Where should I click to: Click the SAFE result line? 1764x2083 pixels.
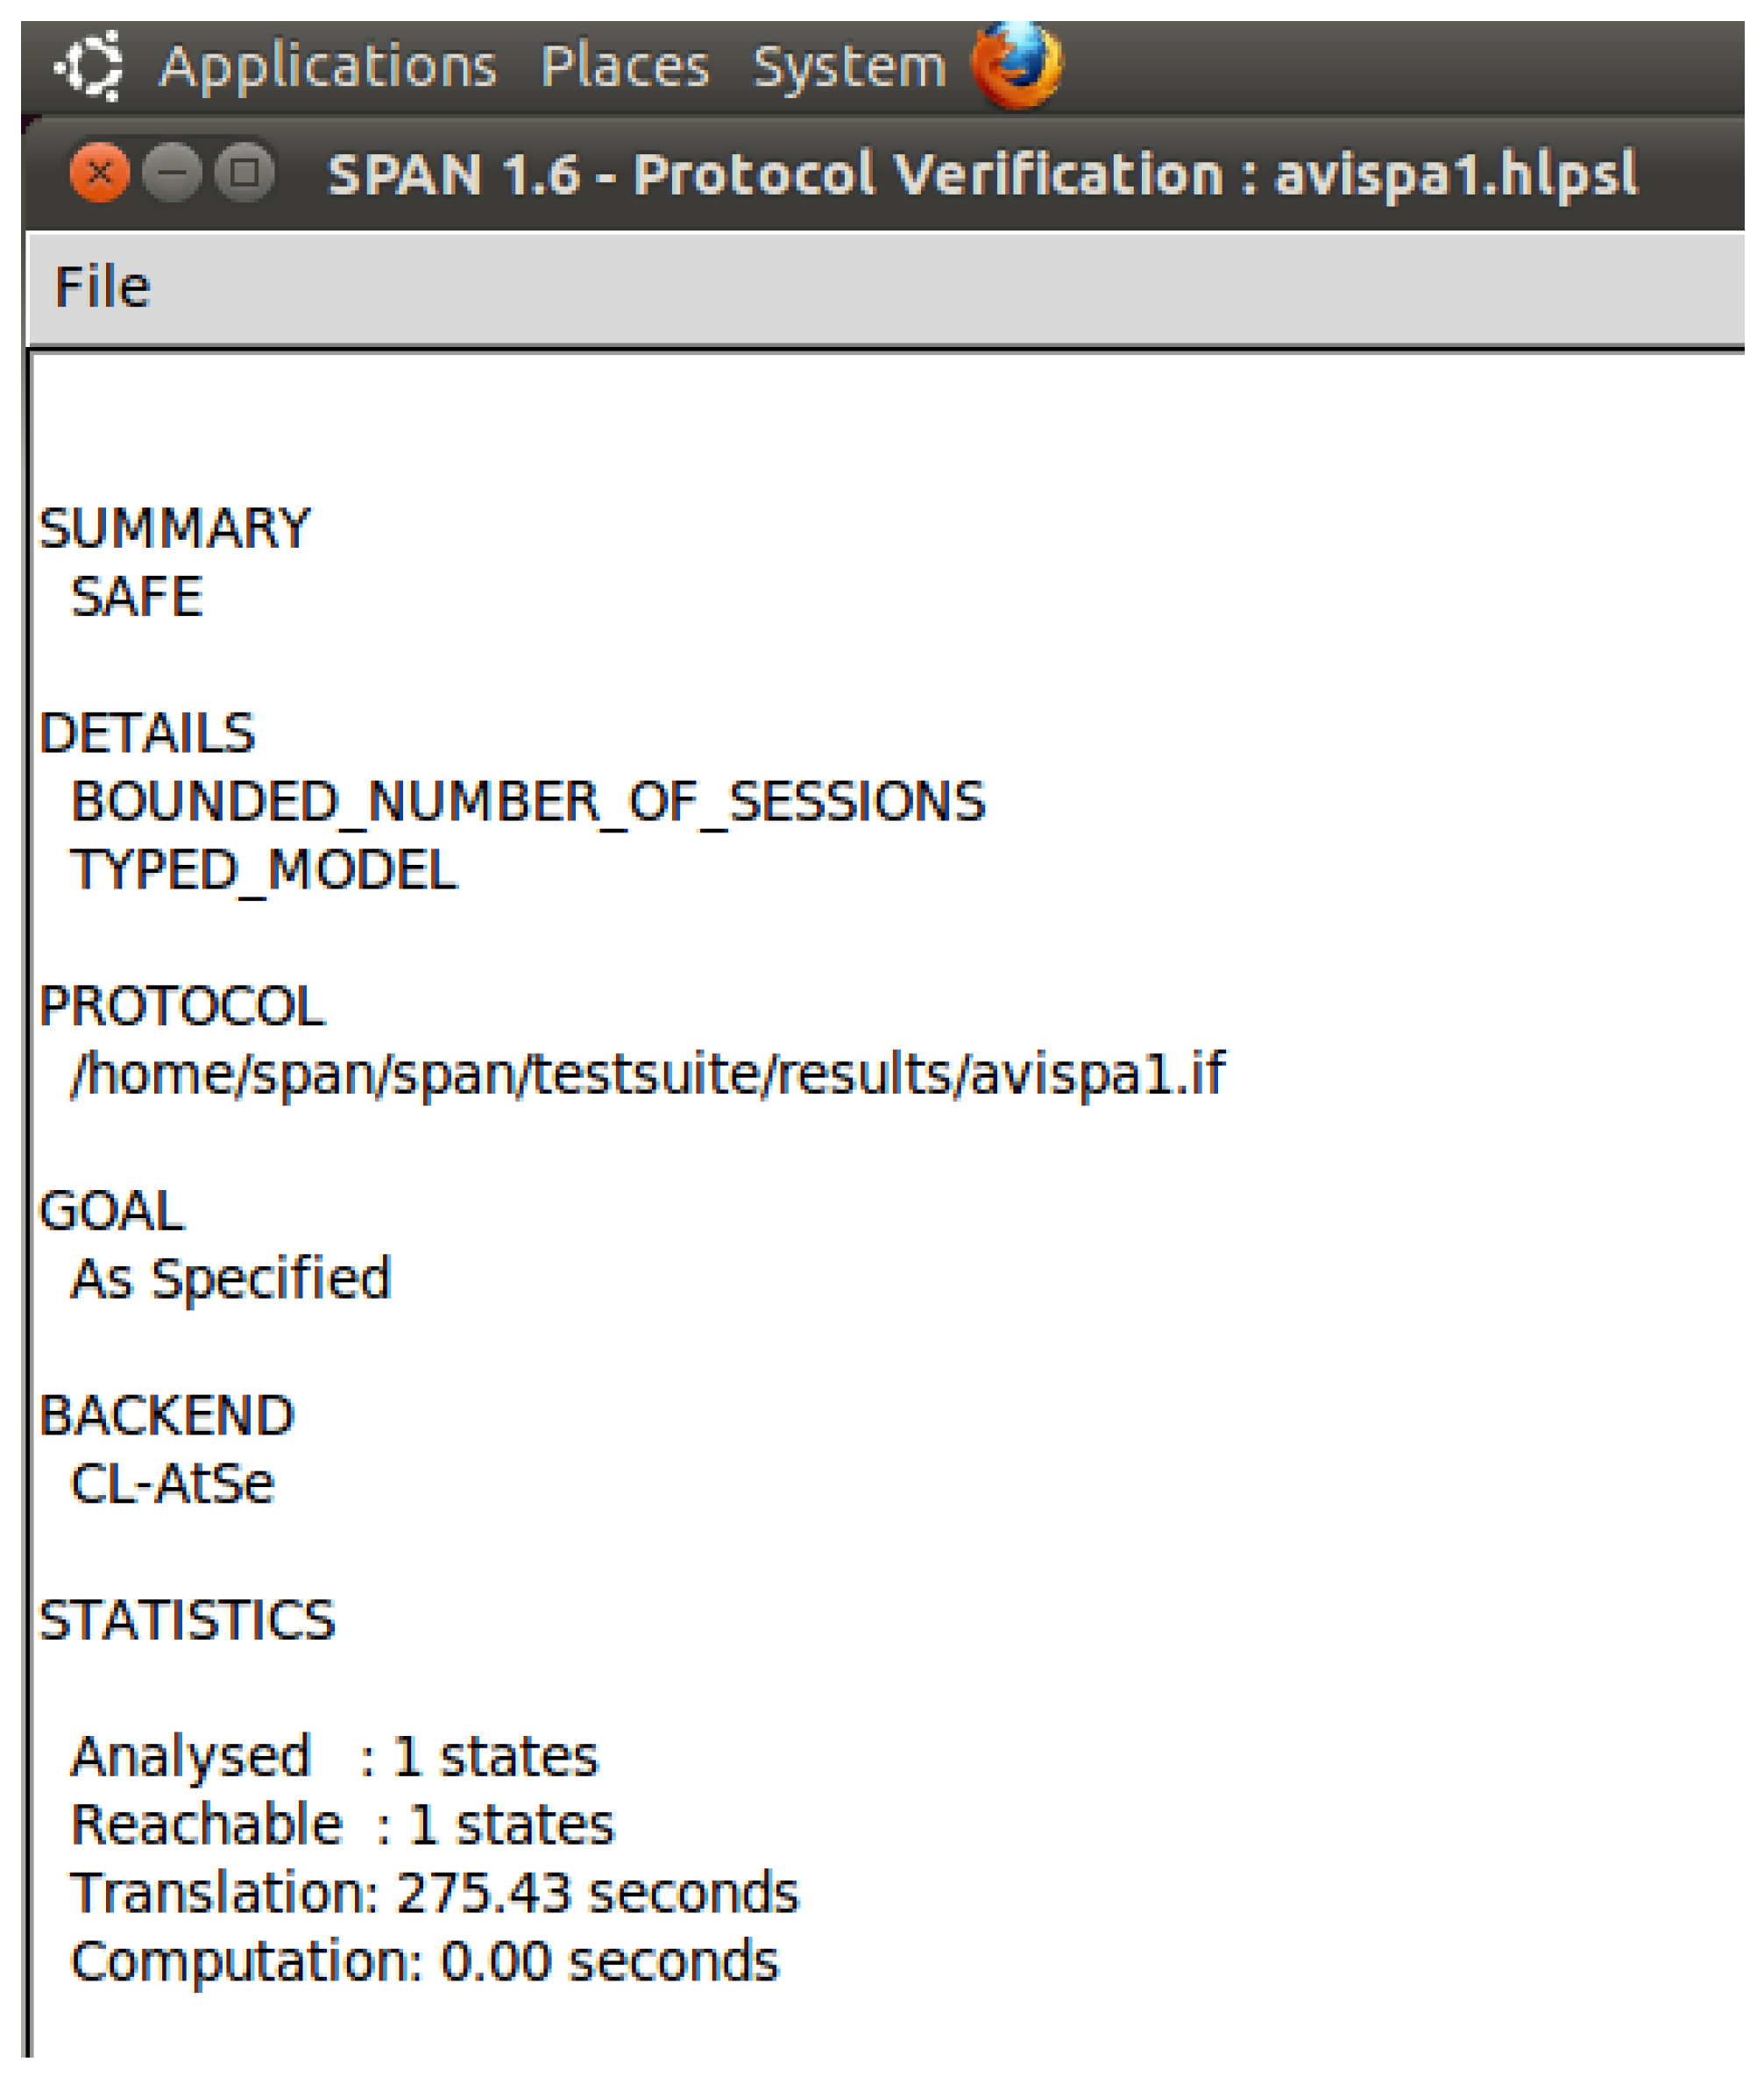(137, 597)
